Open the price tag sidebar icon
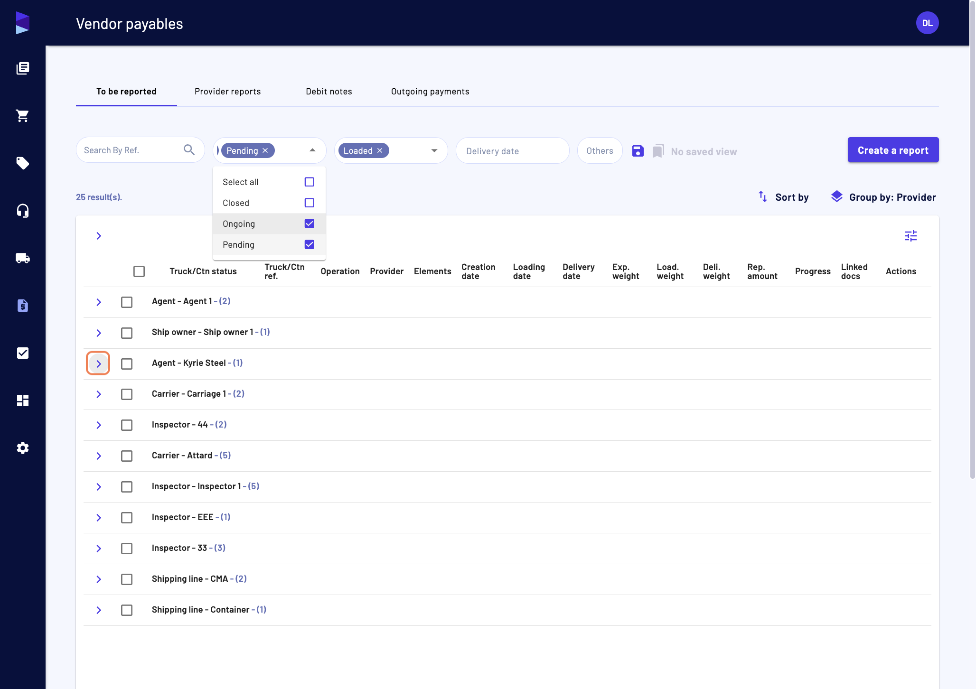Screen dimensions: 976x689 point(23,163)
